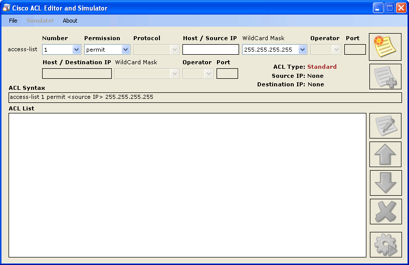Click the ACL Syntax text box
Image resolution: width=409 pixels, height=265 pixels.
pyautogui.click(x=205, y=97)
